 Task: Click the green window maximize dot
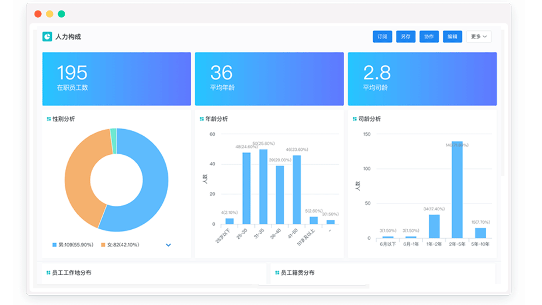click(61, 14)
